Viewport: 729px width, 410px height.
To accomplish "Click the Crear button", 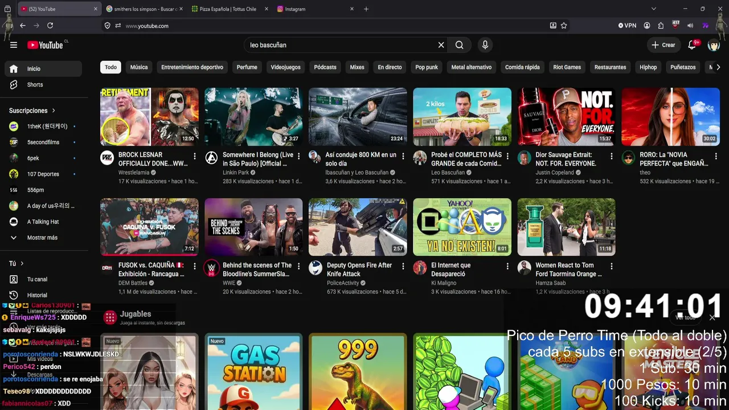I will click(664, 45).
